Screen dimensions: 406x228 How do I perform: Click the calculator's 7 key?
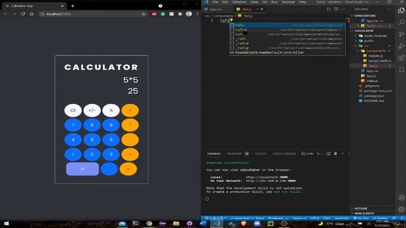[73, 125]
